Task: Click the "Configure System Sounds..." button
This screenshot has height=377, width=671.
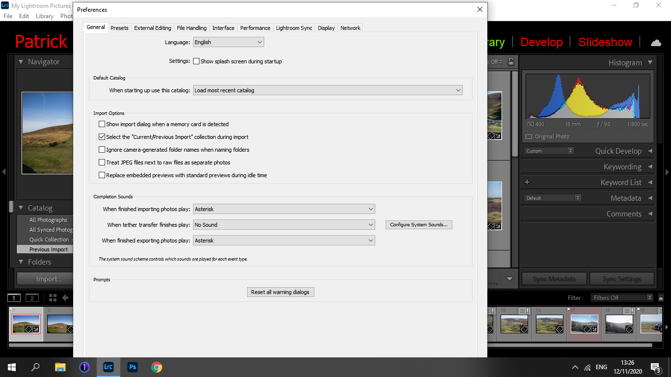Action: point(419,224)
